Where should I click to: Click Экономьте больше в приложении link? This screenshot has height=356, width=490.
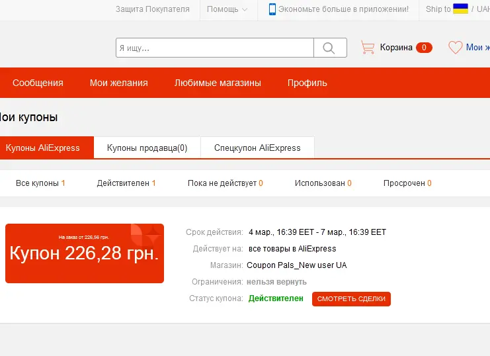pos(343,9)
